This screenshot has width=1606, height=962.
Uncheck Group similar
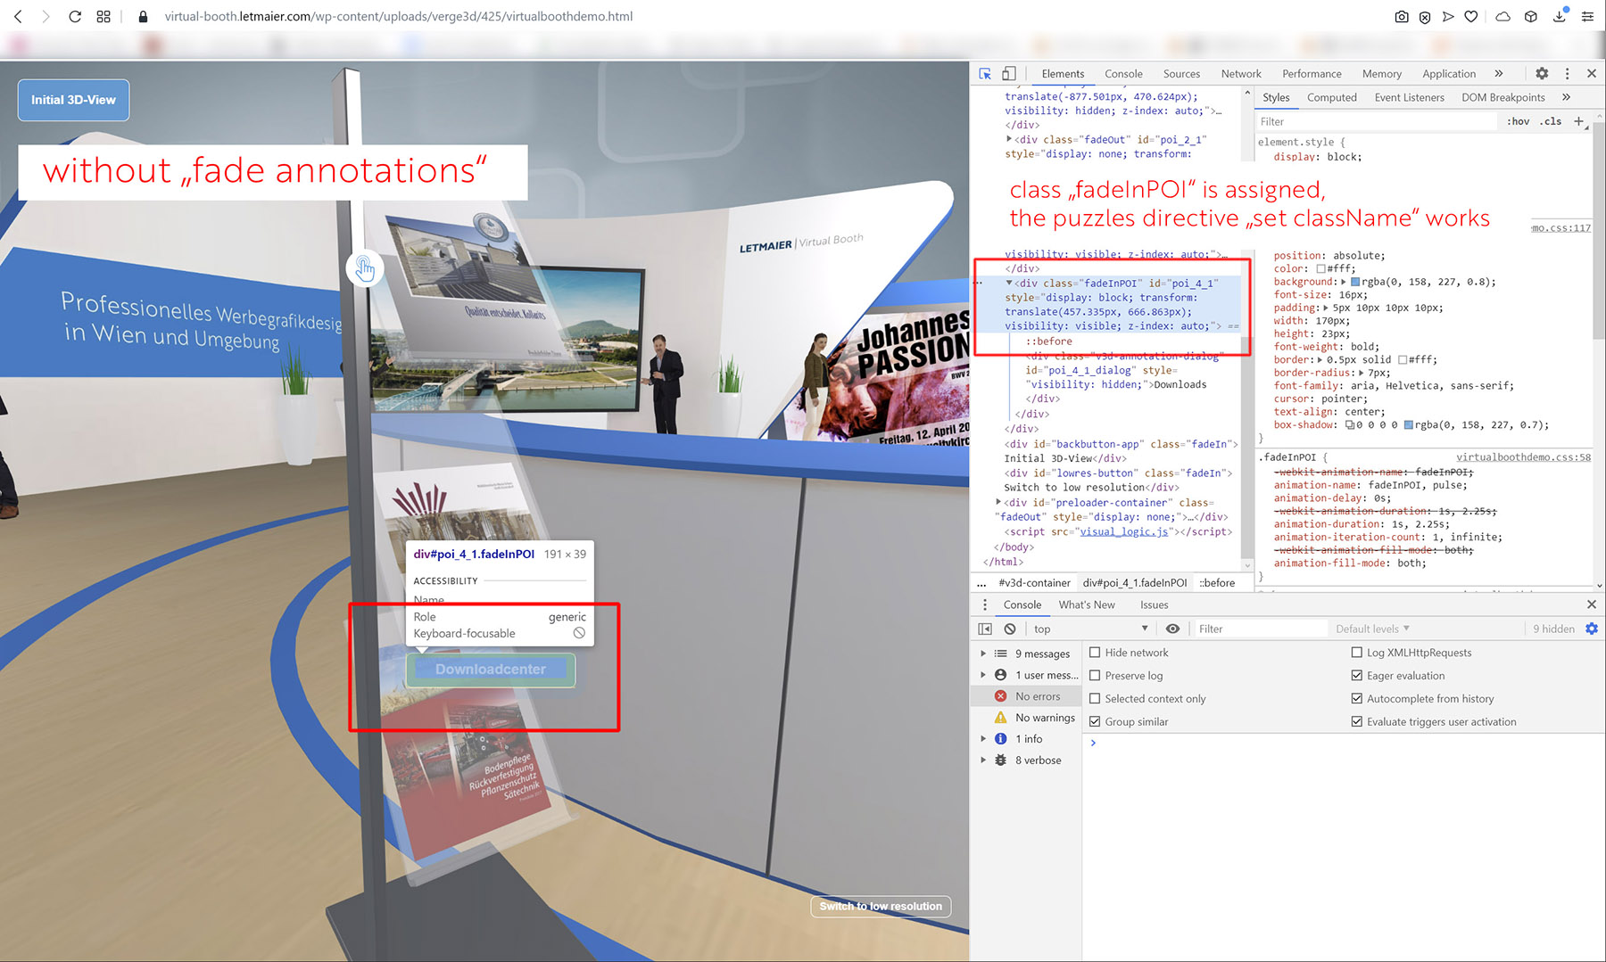coord(1095,722)
